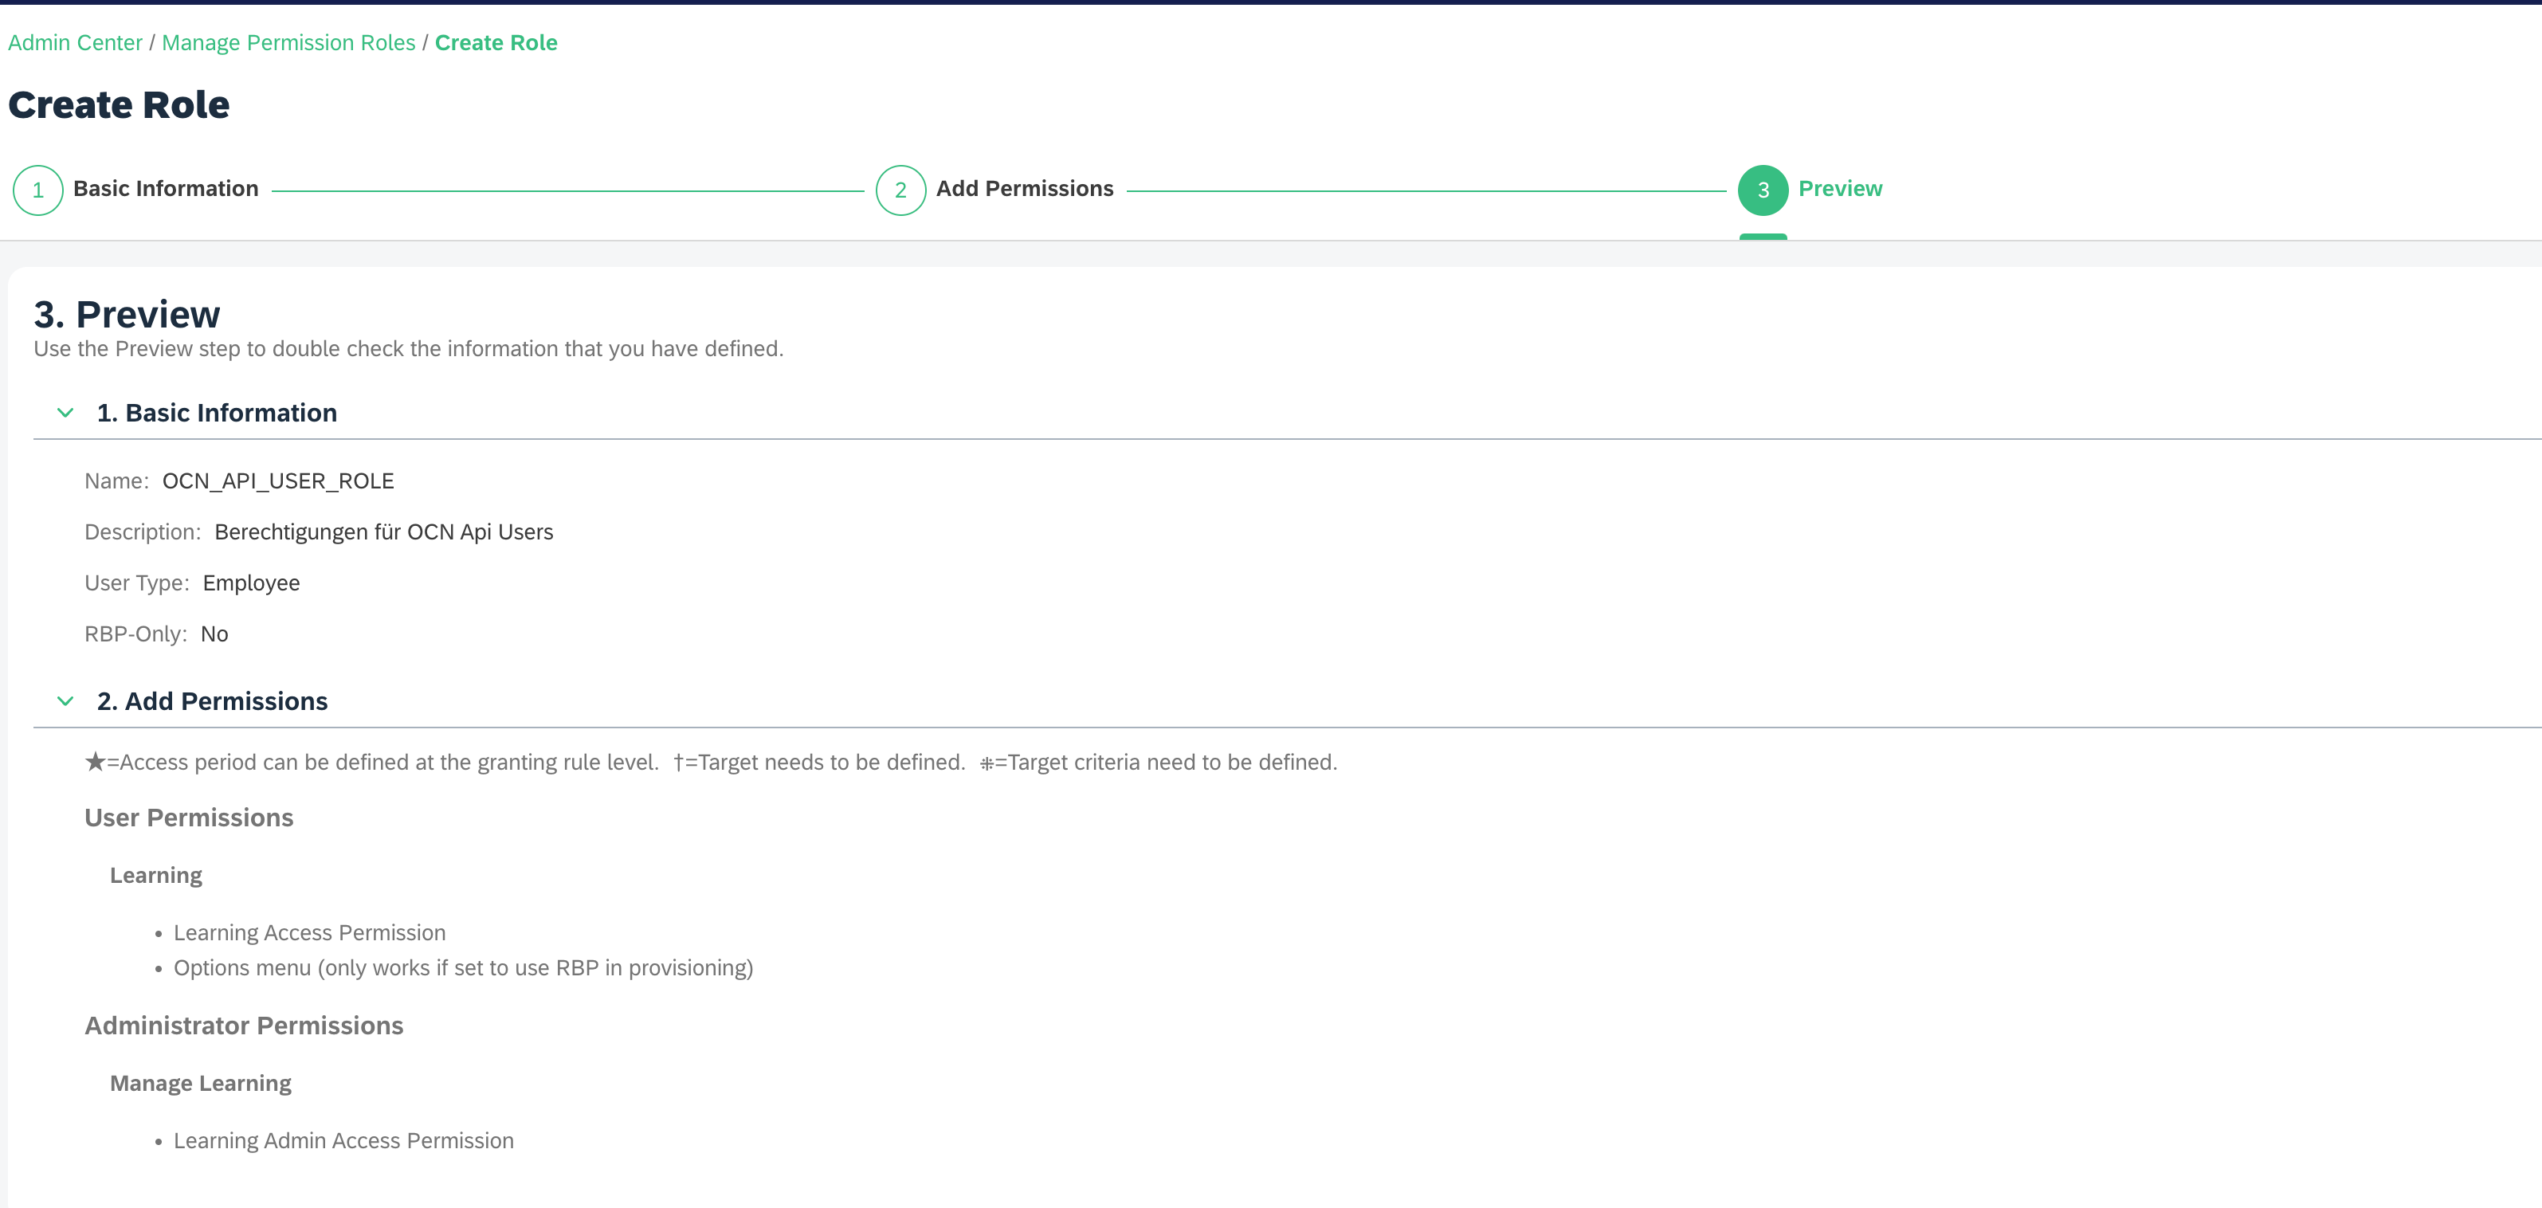Click the step 2 circle icon

coord(900,190)
